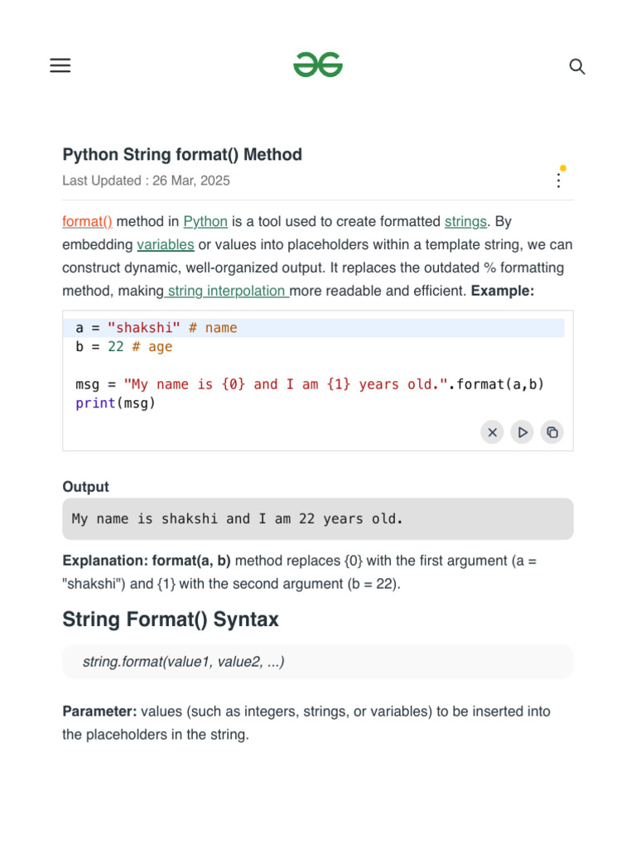636x848 pixels.
Task: Click the Last Updated date text
Action: click(146, 181)
